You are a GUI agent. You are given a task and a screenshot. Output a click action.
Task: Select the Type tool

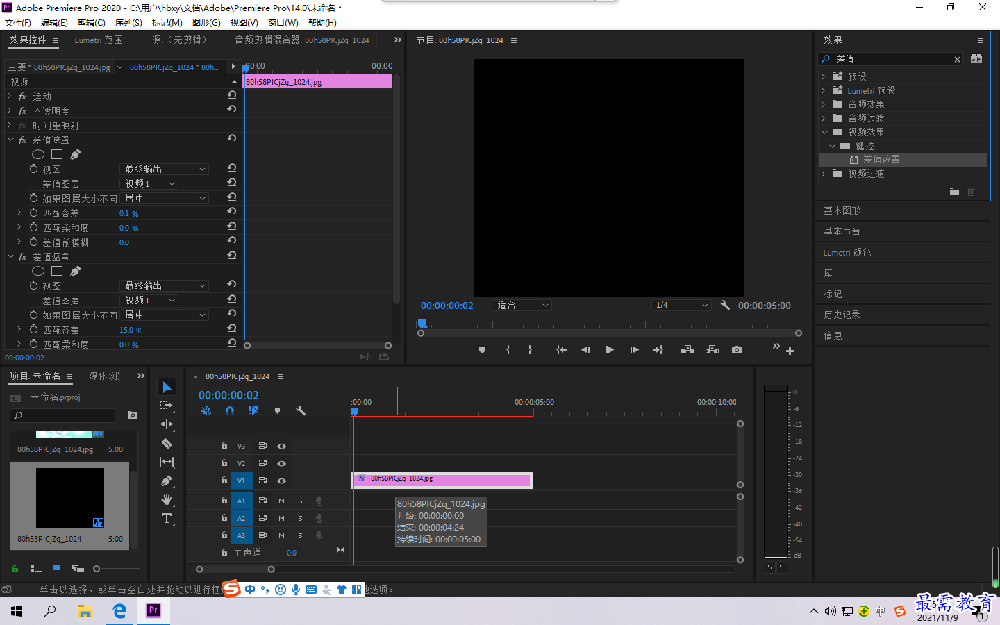(167, 518)
